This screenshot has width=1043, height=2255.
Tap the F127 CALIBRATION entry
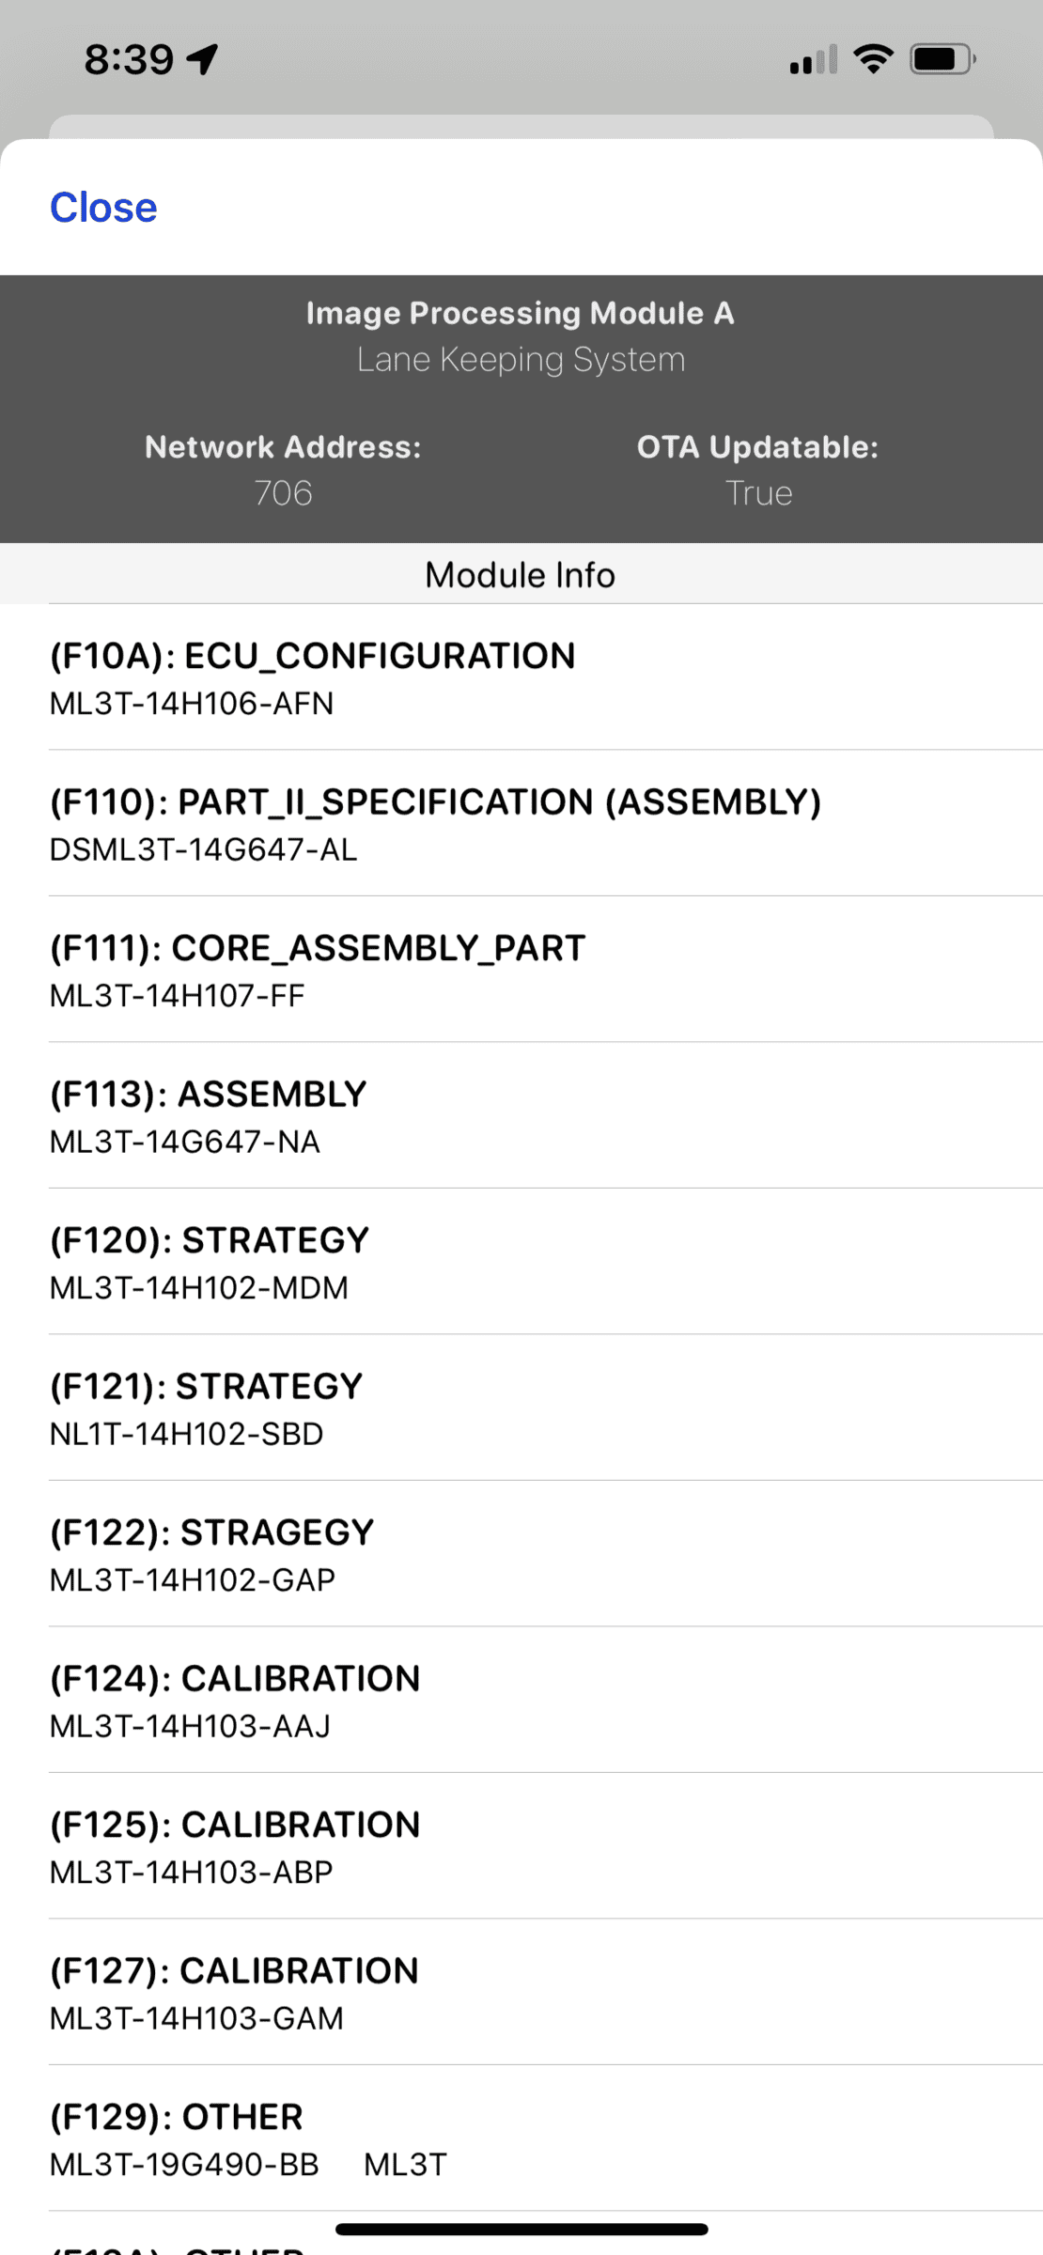click(521, 1993)
